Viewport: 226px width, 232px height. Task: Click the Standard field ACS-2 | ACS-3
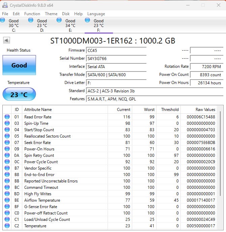[x=155, y=91]
